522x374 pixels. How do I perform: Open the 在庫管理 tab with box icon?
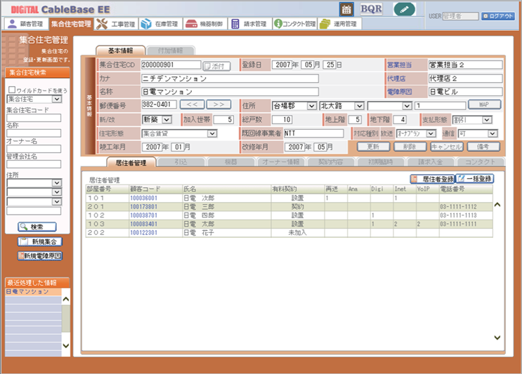point(160,24)
